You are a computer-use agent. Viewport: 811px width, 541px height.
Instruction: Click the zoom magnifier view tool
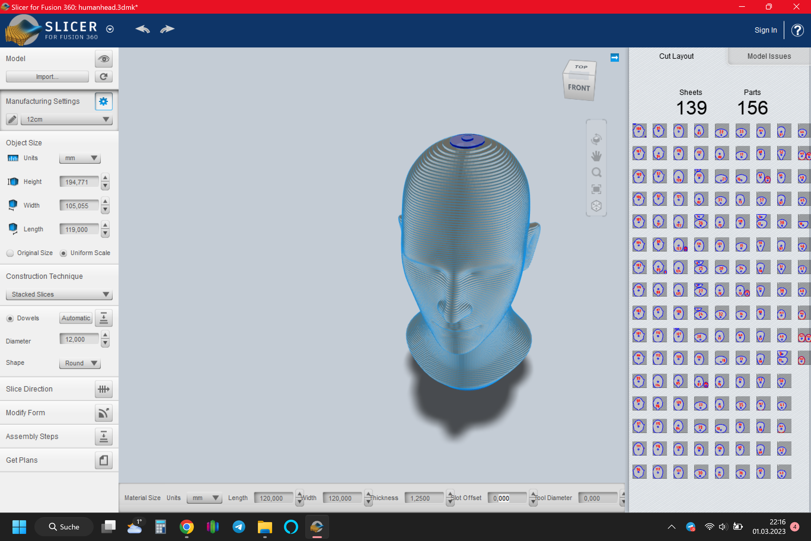point(596,173)
